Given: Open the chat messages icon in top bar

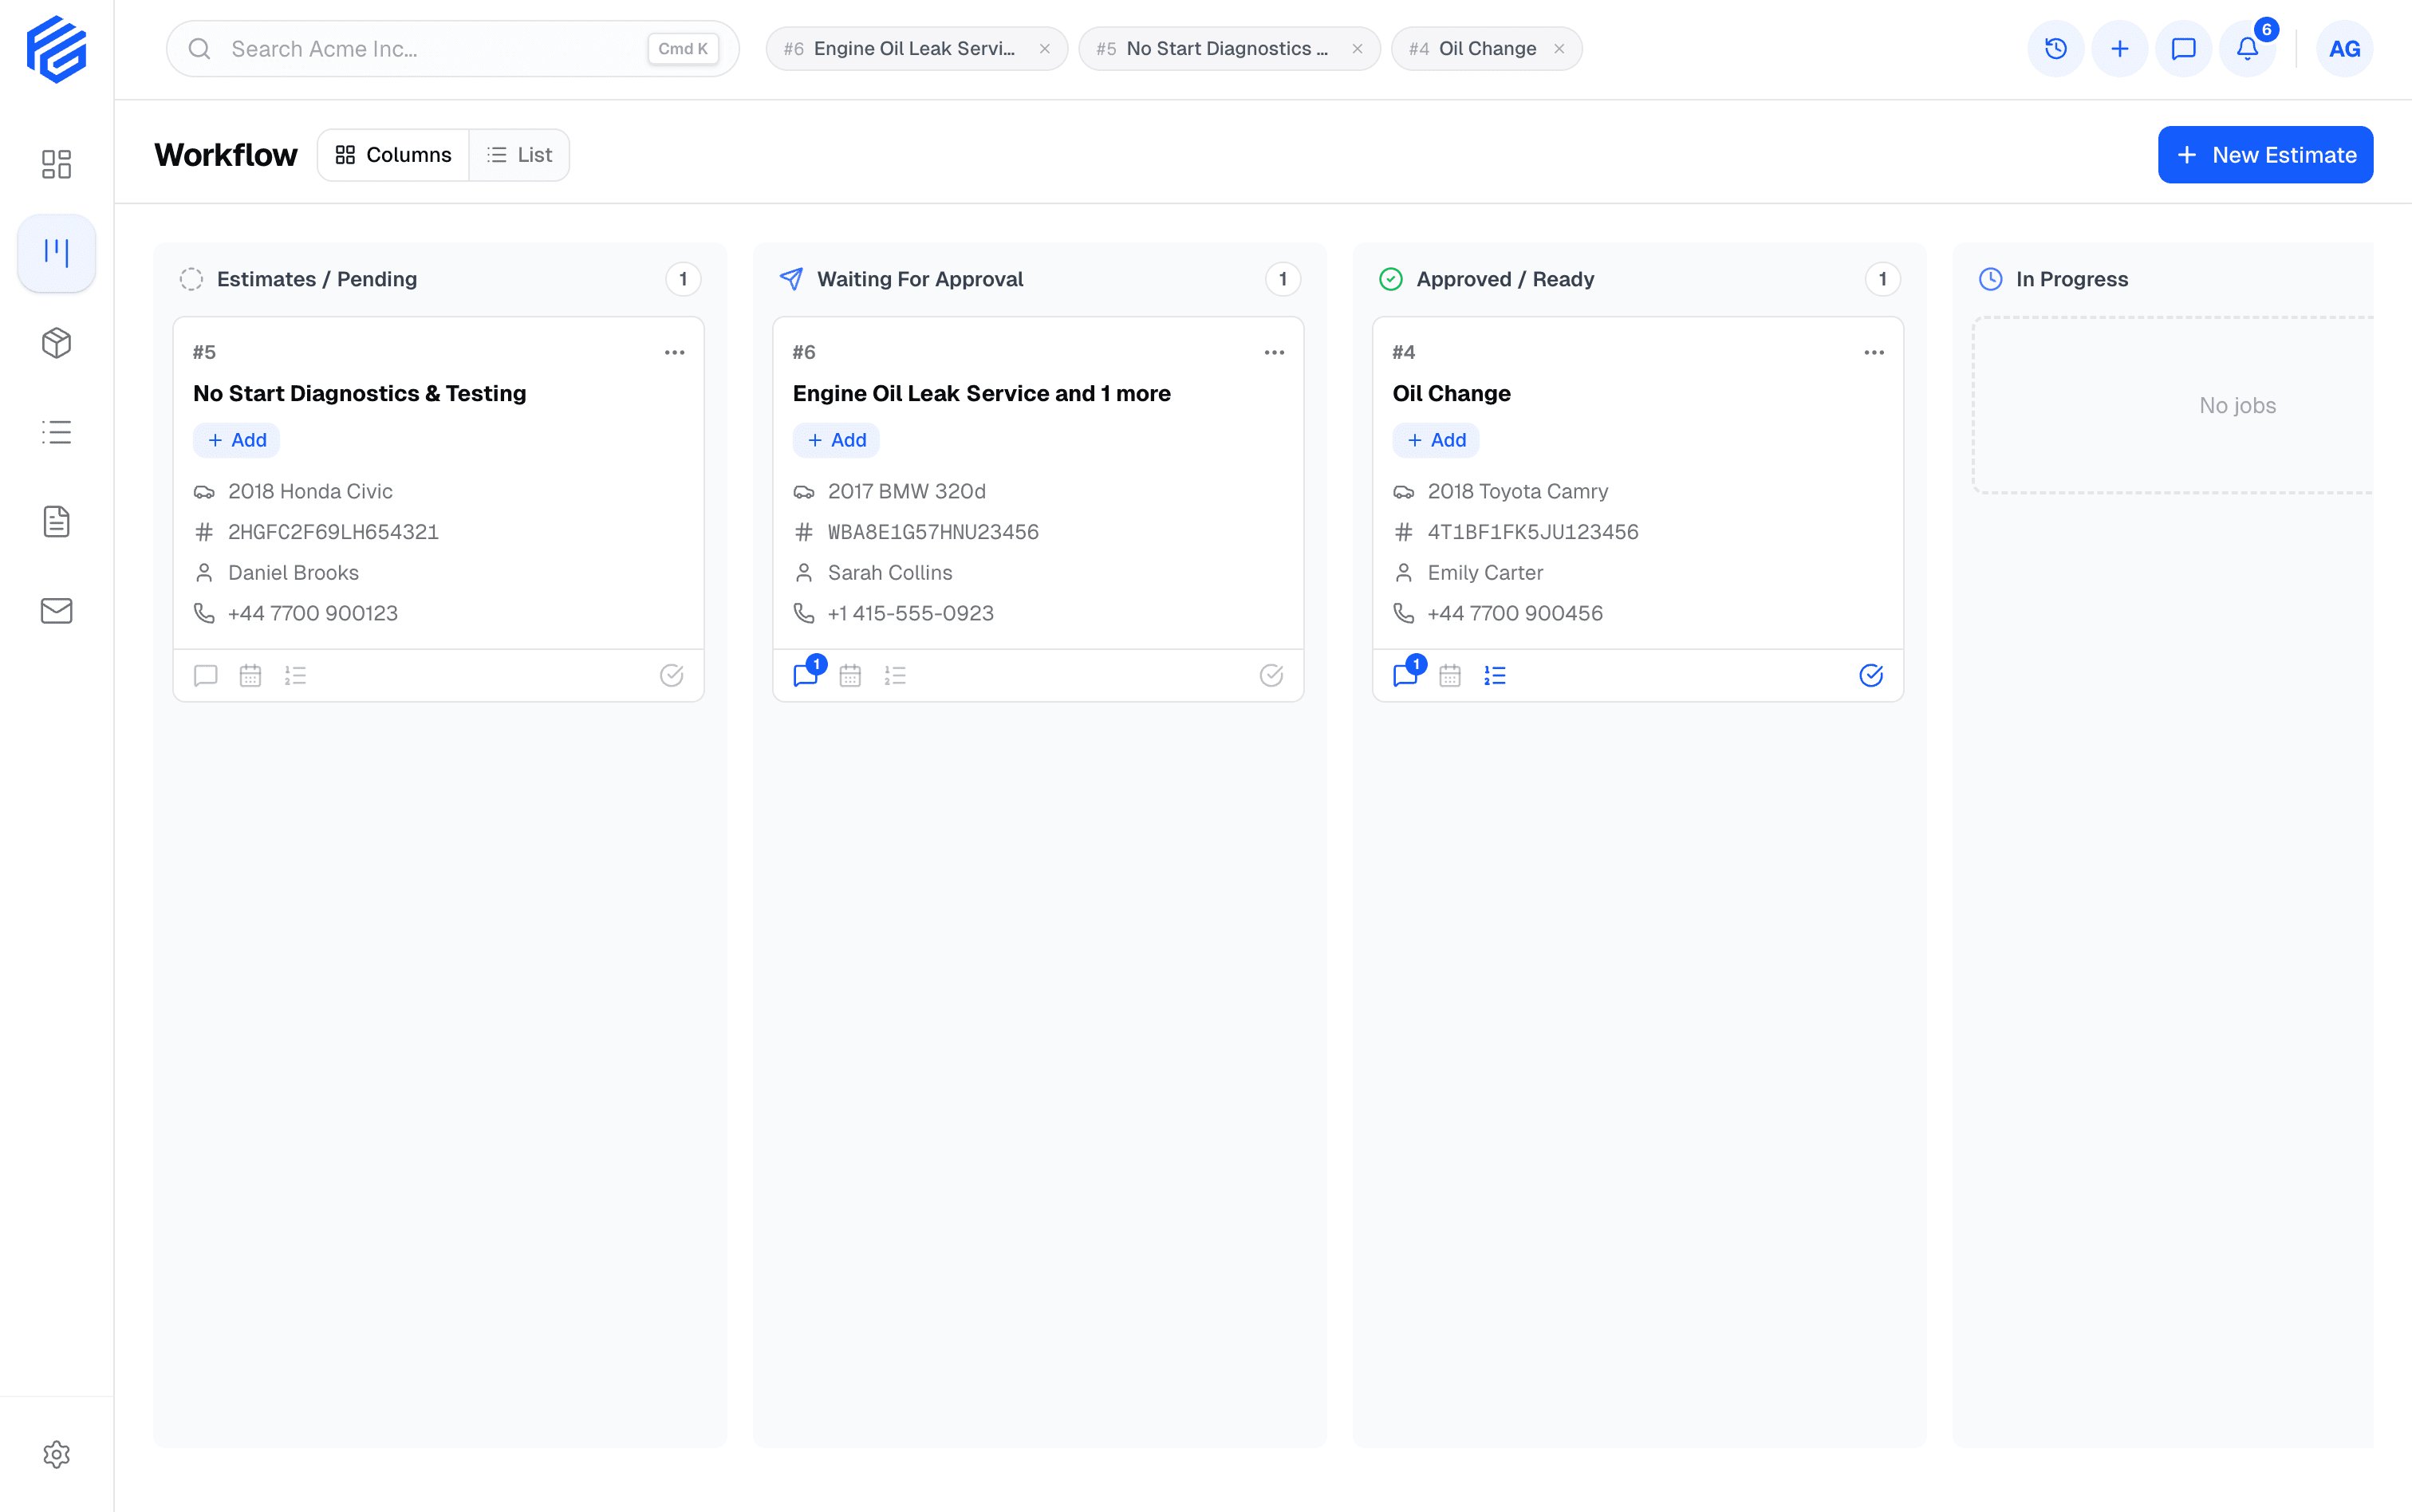Looking at the screenshot, I should [x=2183, y=48].
